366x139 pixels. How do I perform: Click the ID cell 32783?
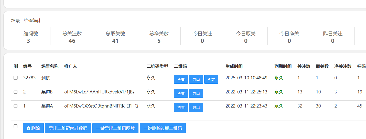29,78
